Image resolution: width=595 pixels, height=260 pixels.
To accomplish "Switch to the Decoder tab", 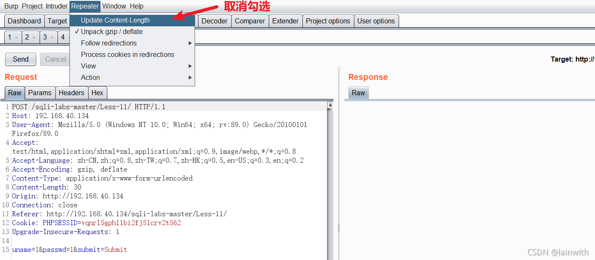I will tap(214, 21).
